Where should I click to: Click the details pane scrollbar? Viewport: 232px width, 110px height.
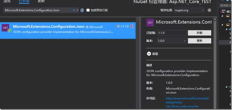tap(215, 63)
